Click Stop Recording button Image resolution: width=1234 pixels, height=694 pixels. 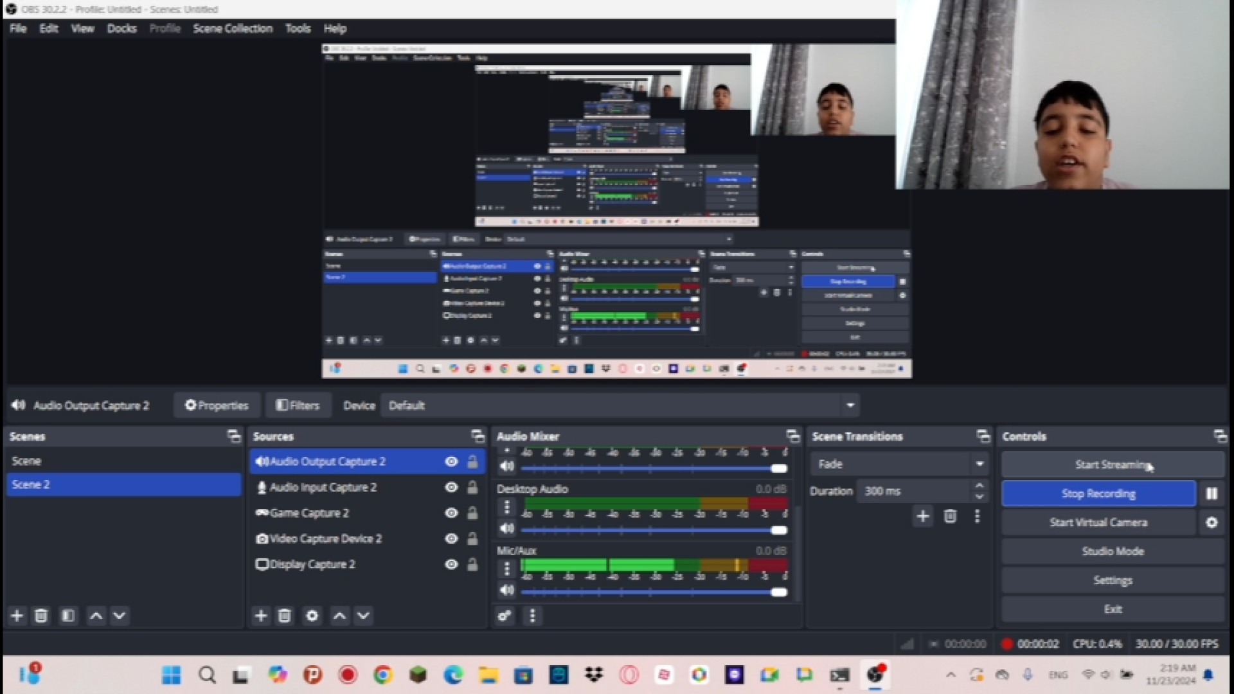(x=1098, y=494)
